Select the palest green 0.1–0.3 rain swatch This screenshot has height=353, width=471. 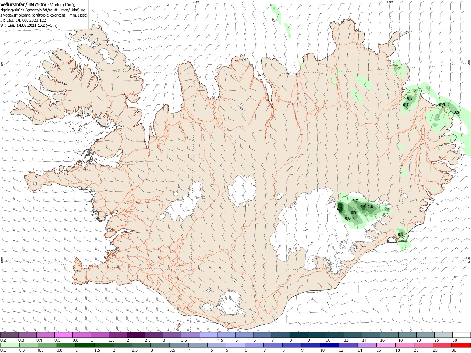point(10,345)
